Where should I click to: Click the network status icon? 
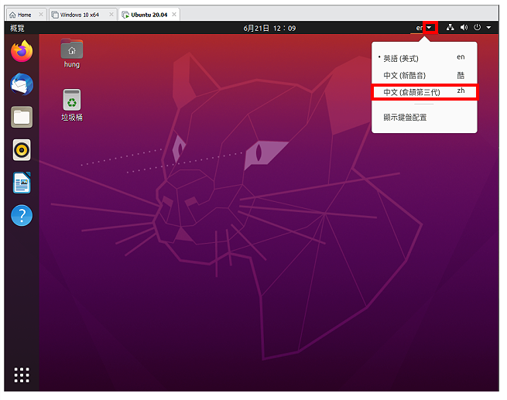450,28
